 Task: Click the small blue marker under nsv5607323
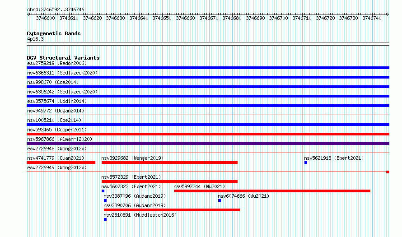click(x=103, y=191)
